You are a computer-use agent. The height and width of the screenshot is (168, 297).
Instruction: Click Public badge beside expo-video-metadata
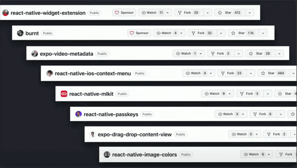click(102, 54)
